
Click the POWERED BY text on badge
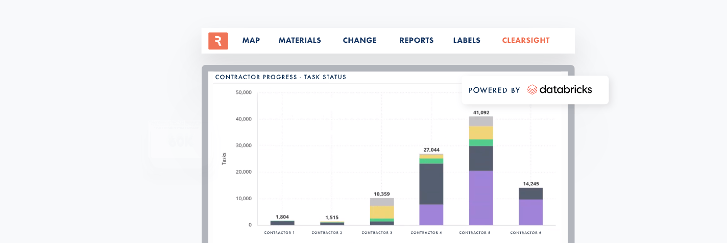click(494, 90)
